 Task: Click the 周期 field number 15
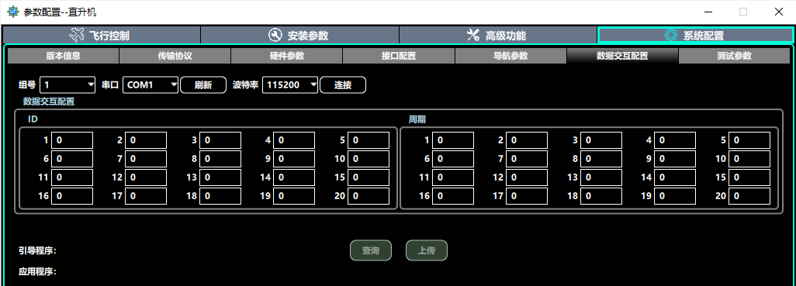pos(749,178)
